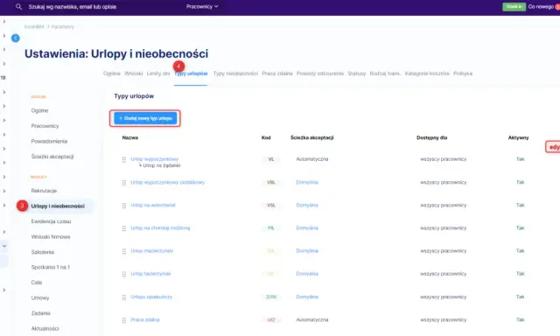Select Szkolenia in the left menu
The image size is (560, 336).
[x=43, y=252]
